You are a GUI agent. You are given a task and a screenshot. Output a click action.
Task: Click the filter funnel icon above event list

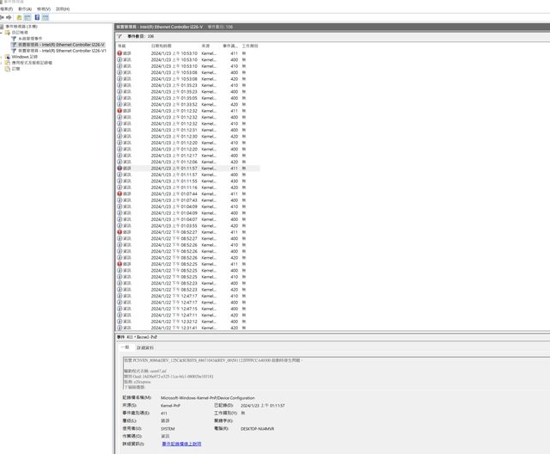120,37
